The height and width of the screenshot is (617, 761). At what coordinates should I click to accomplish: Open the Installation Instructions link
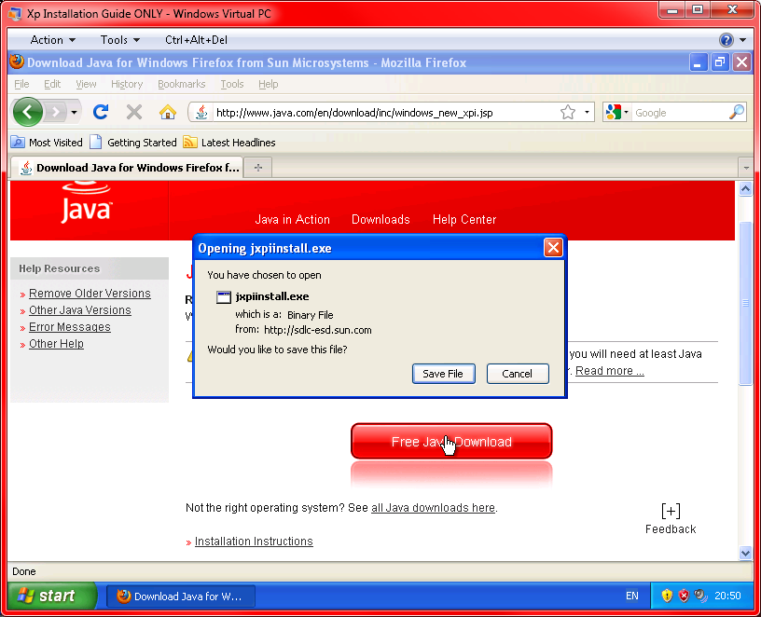[254, 542]
